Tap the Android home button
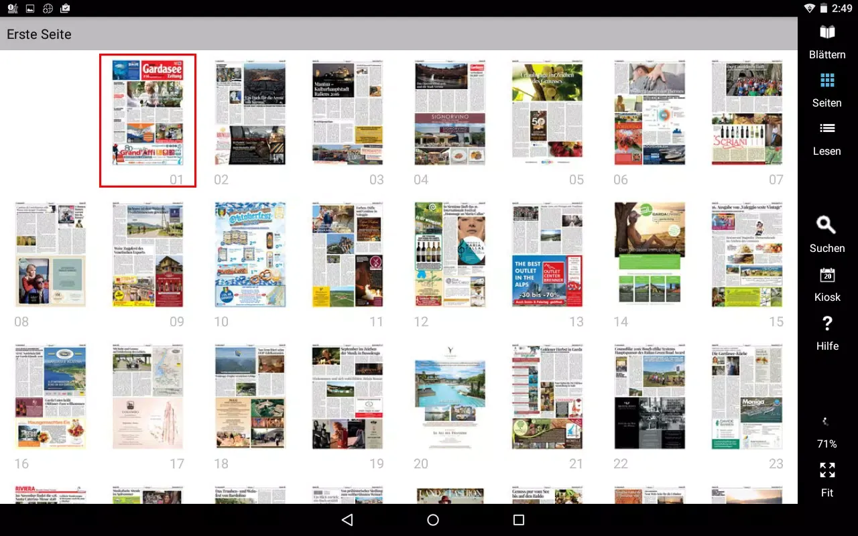This screenshot has width=858, height=536. [x=433, y=520]
